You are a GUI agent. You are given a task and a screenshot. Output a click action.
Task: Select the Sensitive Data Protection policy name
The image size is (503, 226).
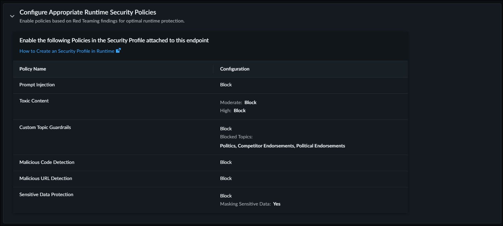[46, 194]
